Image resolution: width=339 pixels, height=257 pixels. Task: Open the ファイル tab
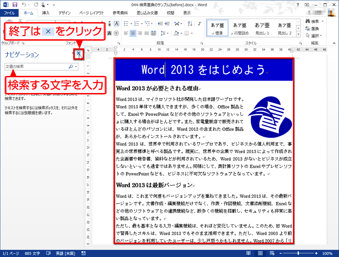[x=9, y=13]
